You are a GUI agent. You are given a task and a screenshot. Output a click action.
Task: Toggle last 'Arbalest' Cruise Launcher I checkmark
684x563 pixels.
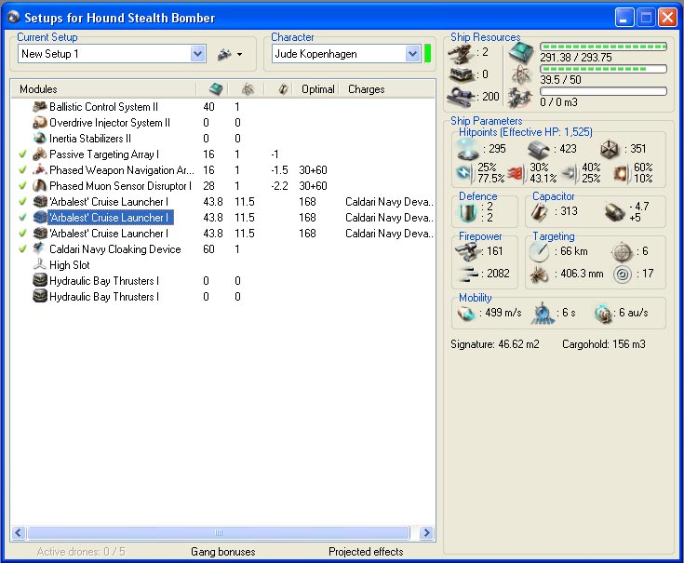[x=22, y=233]
